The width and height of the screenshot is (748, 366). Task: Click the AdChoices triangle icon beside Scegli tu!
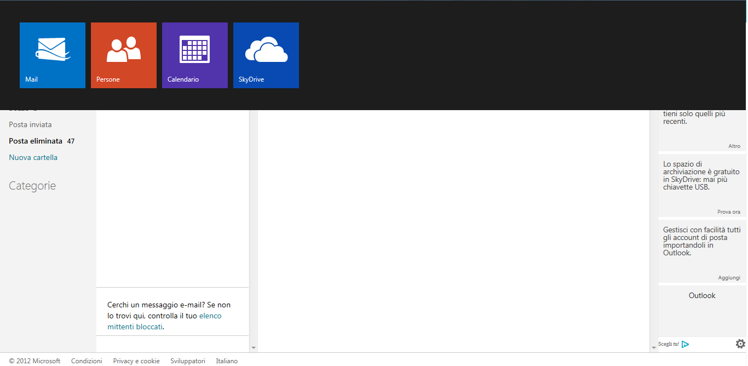pos(685,344)
